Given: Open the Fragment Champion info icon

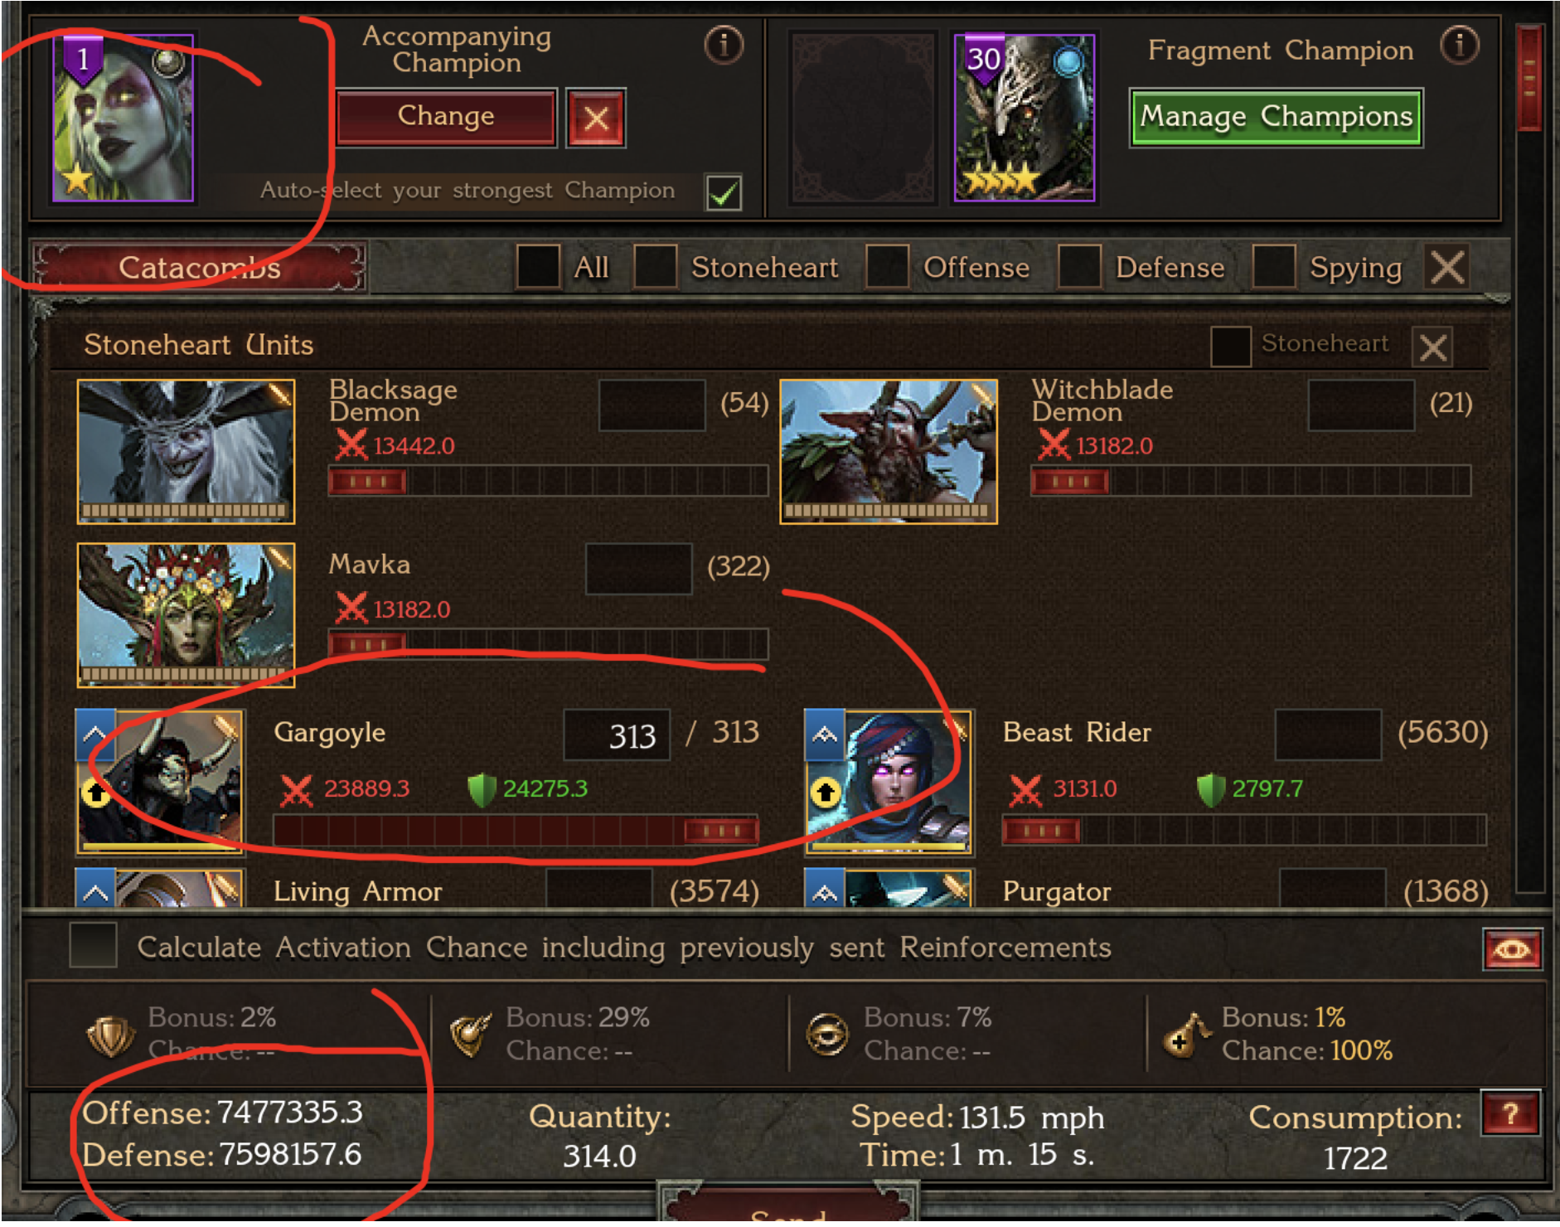Looking at the screenshot, I should (x=1460, y=45).
